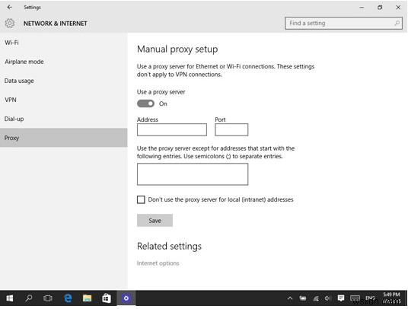Screen dimensions: 408x309
Task: Select Data usage in the sidebar
Action: pos(63,81)
